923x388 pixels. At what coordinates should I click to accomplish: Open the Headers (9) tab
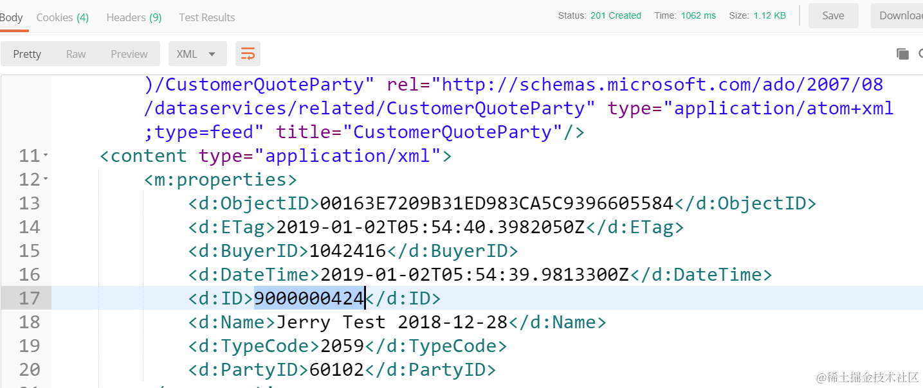(x=134, y=17)
